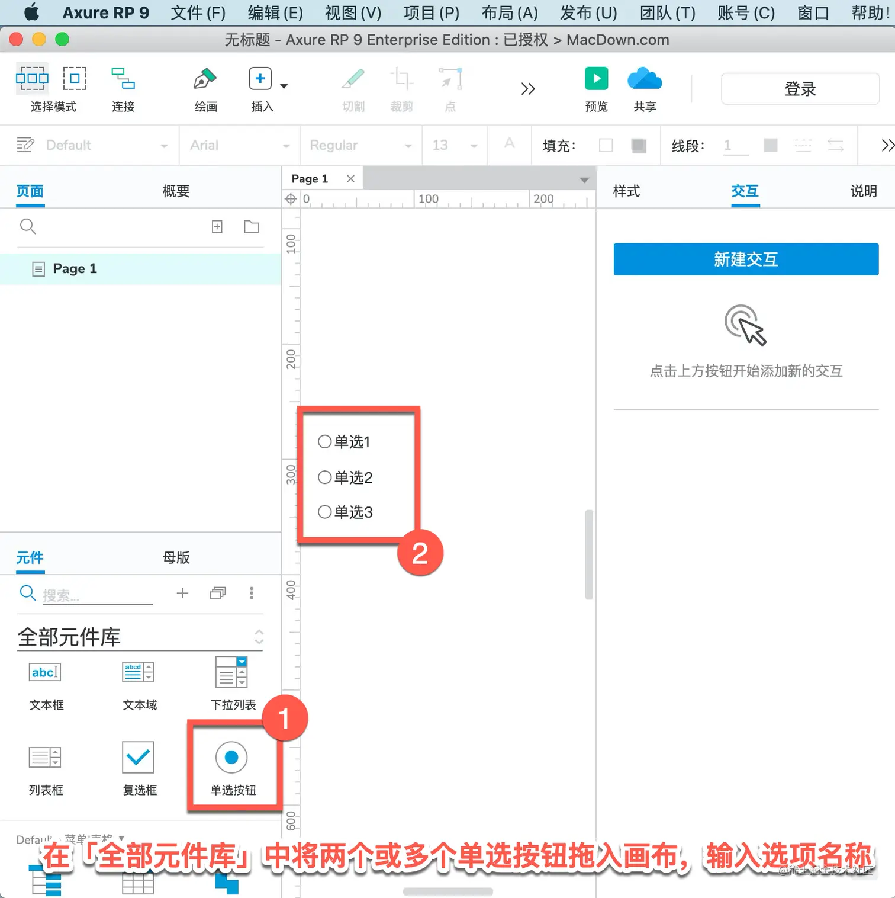Select the Droplist (下拉列表) widget
Viewport: 895px width, 898px height.
click(x=233, y=684)
